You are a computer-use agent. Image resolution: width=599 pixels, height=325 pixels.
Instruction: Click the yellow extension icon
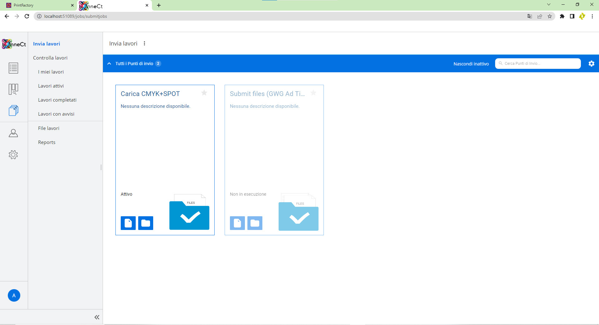pyautogui.click(x=582, y=16)
